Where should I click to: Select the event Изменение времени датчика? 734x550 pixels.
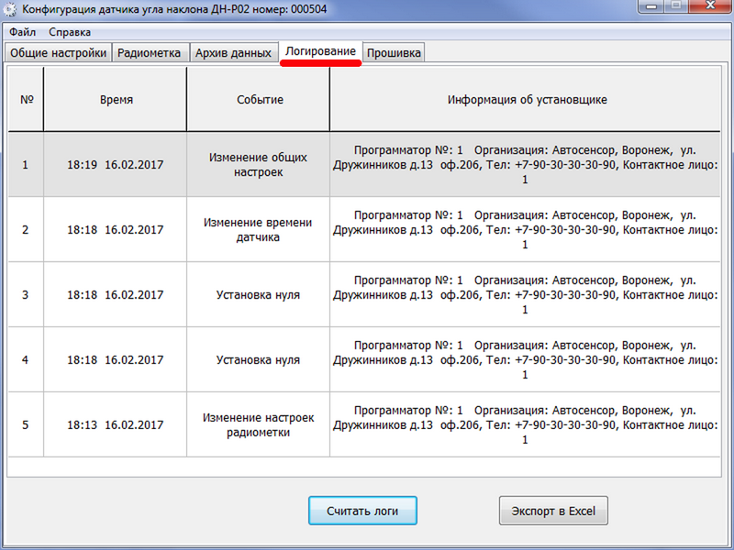coord(259,230)
